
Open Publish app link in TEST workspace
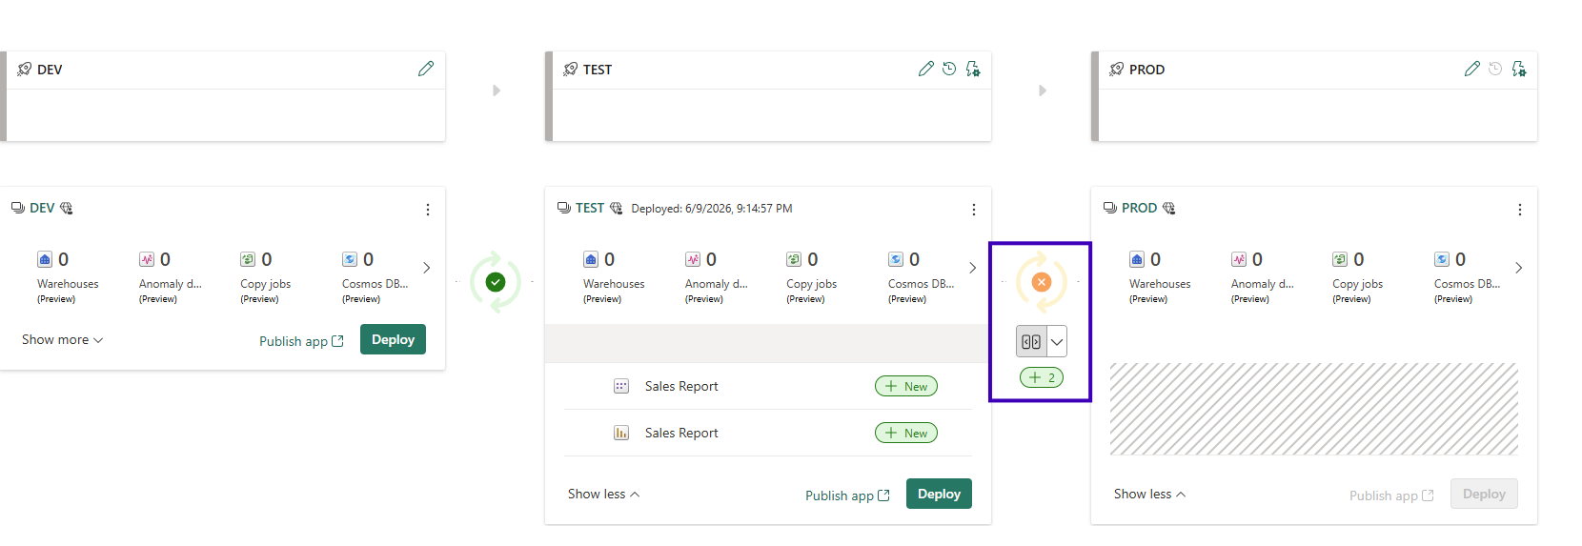tap(847, 495)
